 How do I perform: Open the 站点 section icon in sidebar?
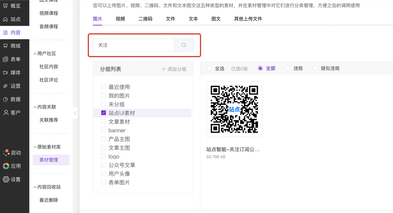[5, 19]
